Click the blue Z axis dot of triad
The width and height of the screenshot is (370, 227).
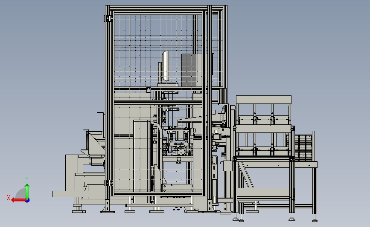(x=28, y=200)
